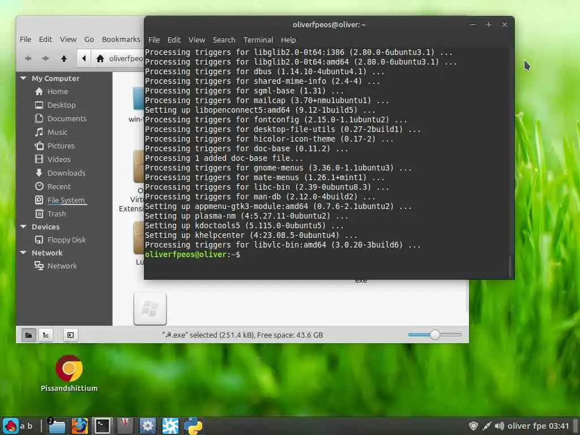The width and height of the screenshot is (580, 435).
Task: Open terminal Search menu
Action: pos(224,40)
